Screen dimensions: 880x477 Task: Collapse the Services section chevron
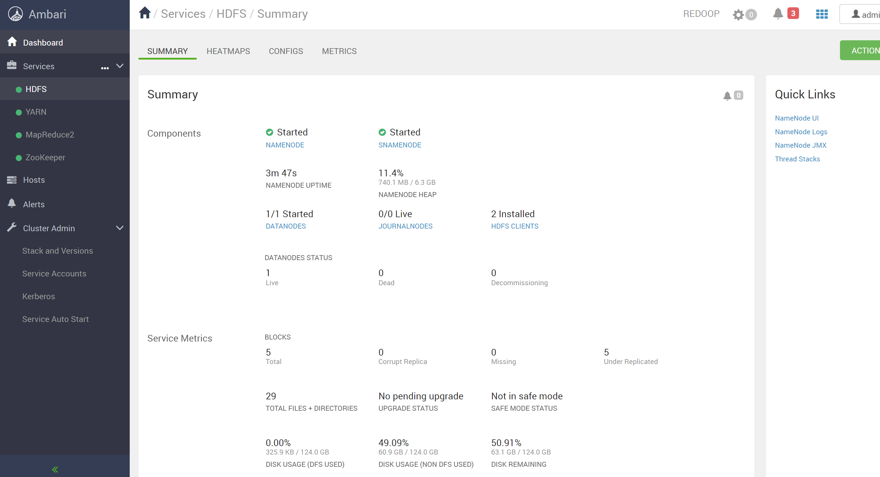(x=119, y=66)
